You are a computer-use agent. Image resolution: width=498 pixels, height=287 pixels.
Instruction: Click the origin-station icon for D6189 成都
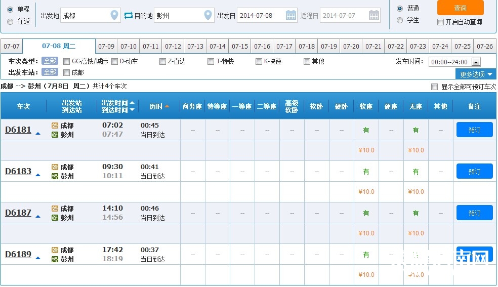(55, 250)
